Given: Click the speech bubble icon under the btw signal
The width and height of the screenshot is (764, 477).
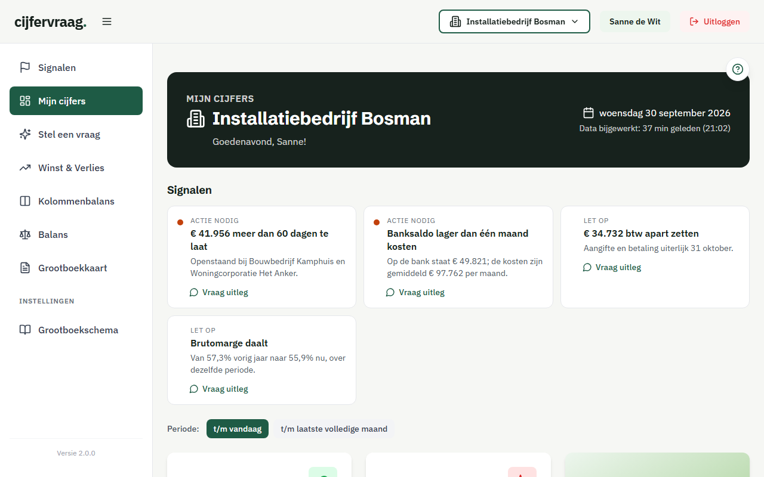Looking at the screenshot, I should coord(587,267).
